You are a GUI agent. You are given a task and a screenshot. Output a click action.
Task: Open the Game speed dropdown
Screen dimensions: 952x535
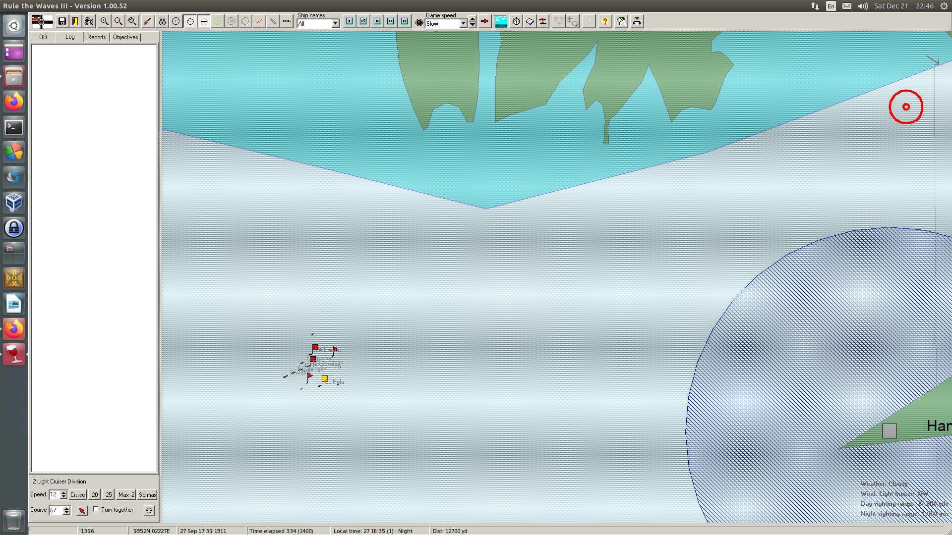coord(463,24)
